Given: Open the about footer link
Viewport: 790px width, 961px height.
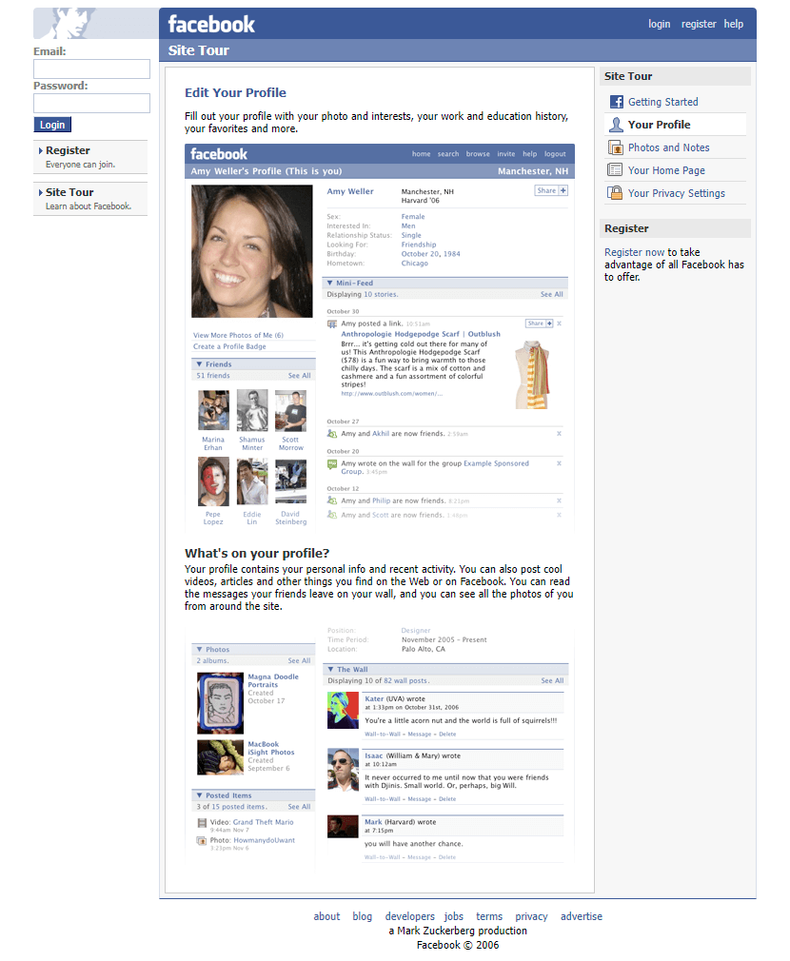Looking at the screenshot, I should pyautogui.click(x=326, y=916).
